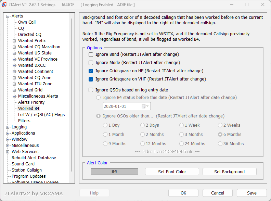Expand Wanted DXCC node
The width and height of the screenshot is (271, 201).
click(14, 65)
